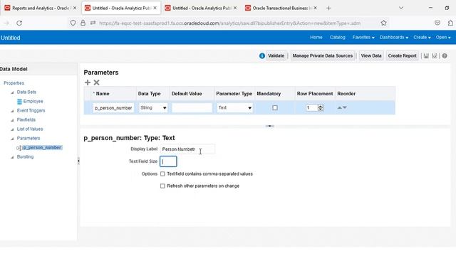Viewport: 456px width, 256px height.
Task: Click the padlock site security icon
Action: 83,23
